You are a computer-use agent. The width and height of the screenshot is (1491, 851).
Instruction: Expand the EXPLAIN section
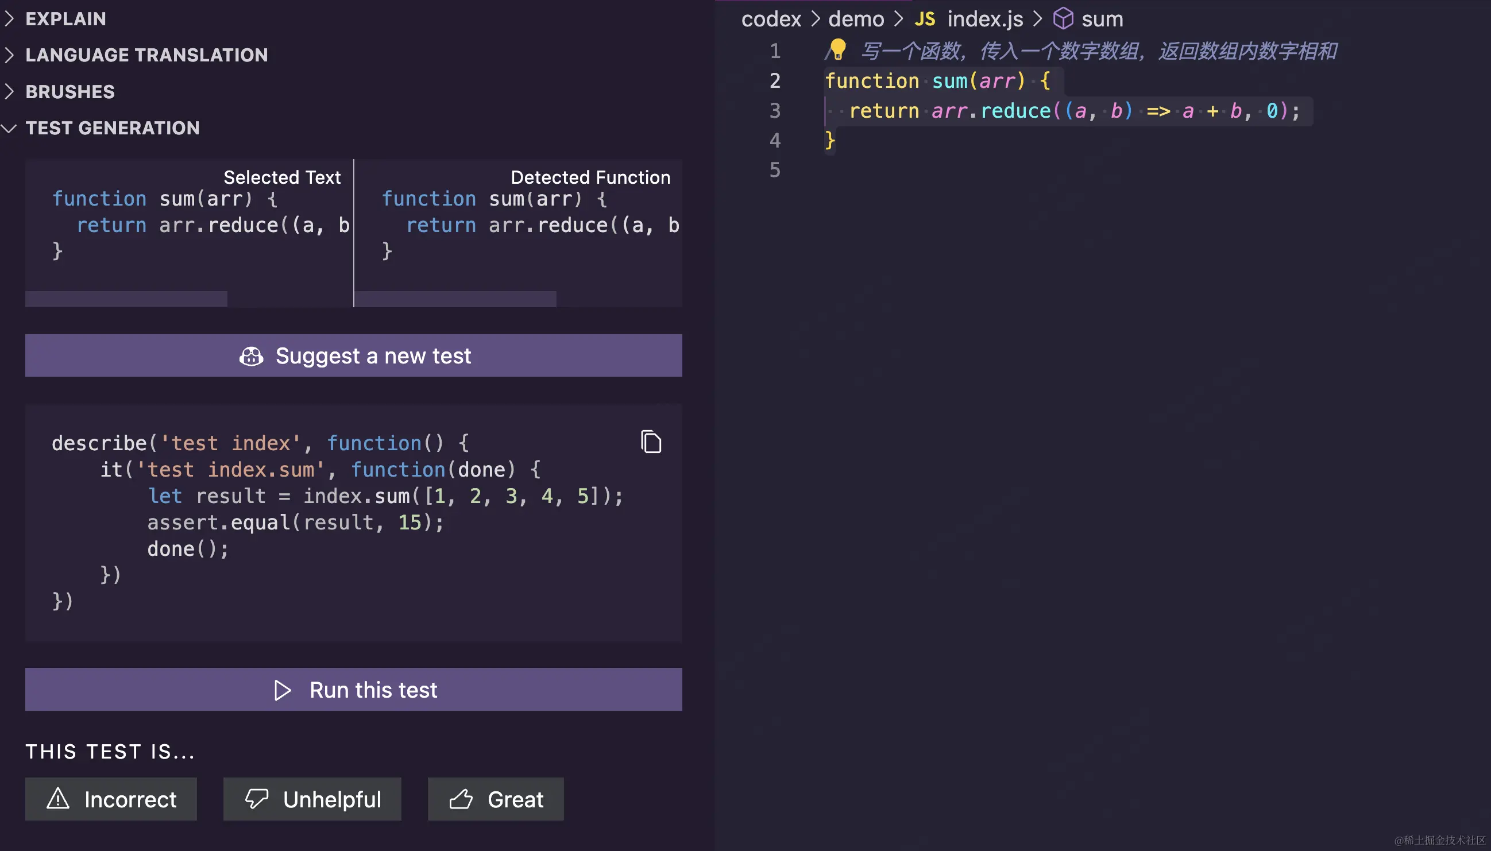click(x=65, y=19)
